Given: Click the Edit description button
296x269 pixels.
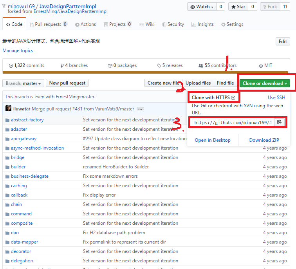Looking at the screenshot, I should point(283,42).
